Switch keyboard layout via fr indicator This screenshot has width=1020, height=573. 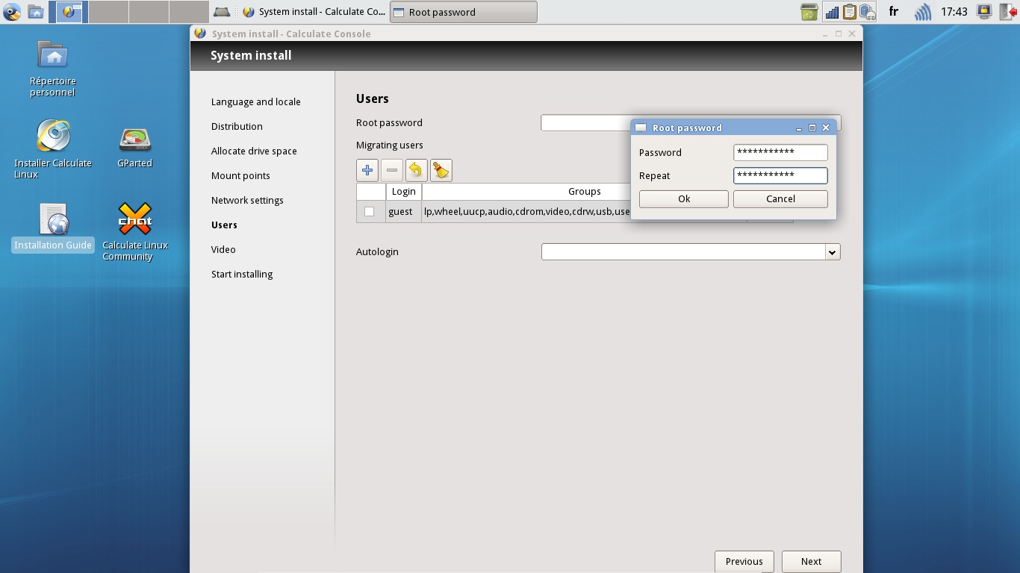[x=894, y=12]
